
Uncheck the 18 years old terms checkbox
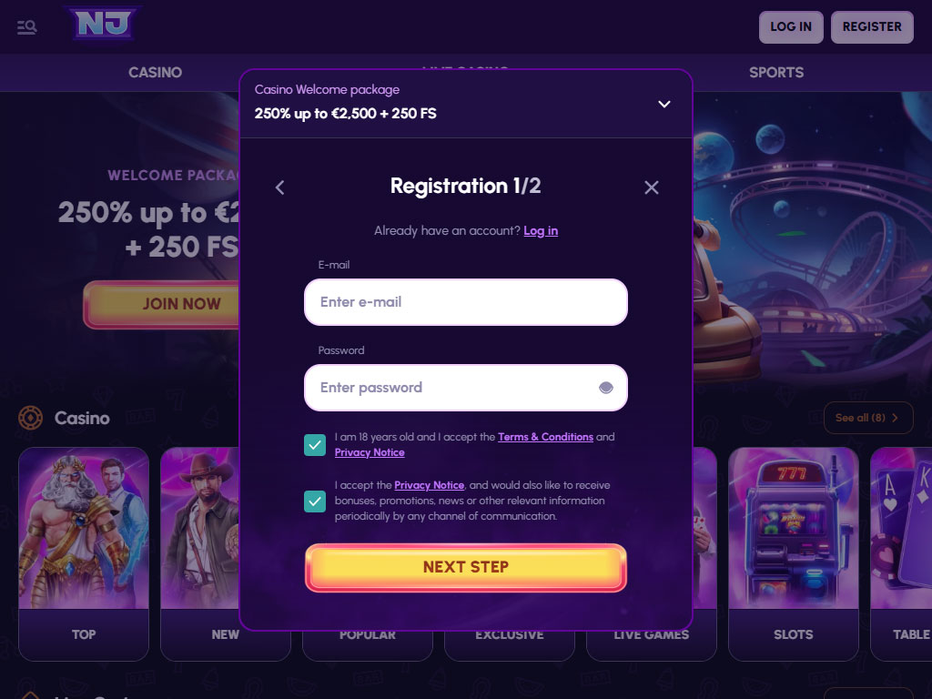pos(315,445)
